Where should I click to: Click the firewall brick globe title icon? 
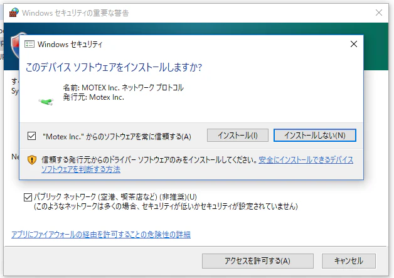[14, 13]
